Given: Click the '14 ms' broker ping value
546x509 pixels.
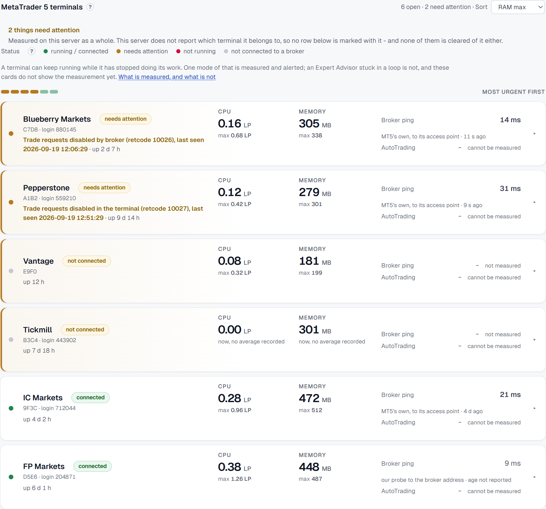Looking at the screenshot, I should pyautogui.click(x=510, y=120).
